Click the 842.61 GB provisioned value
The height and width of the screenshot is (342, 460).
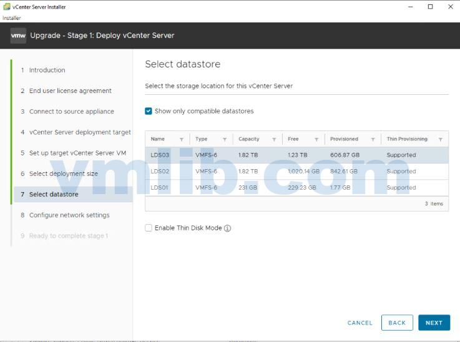[344, 171]
